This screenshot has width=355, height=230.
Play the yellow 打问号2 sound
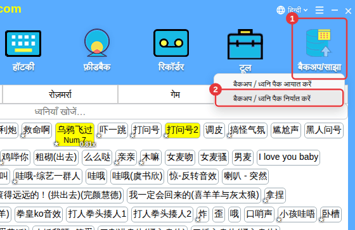tap(183, 130)
